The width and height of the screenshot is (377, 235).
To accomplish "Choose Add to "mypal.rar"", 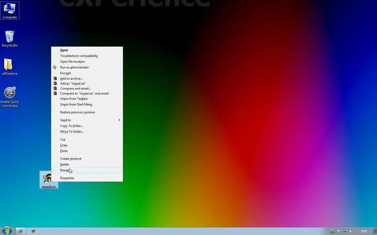I will click(x=87, y=84).
